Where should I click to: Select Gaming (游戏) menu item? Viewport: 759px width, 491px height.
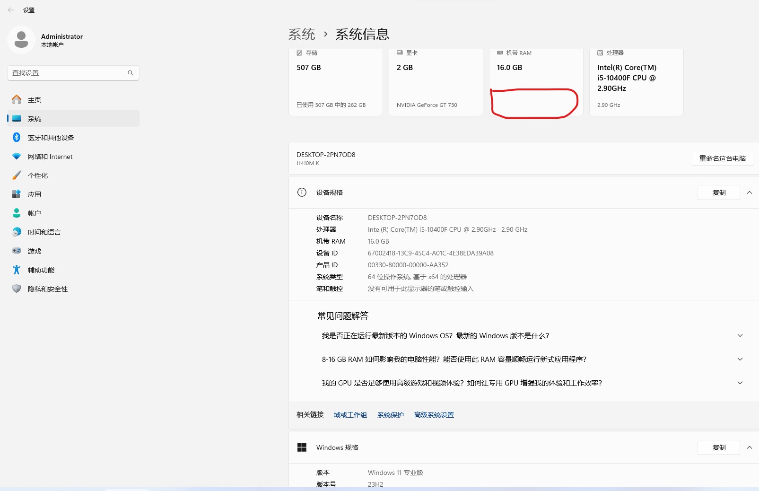pos(35,251)
